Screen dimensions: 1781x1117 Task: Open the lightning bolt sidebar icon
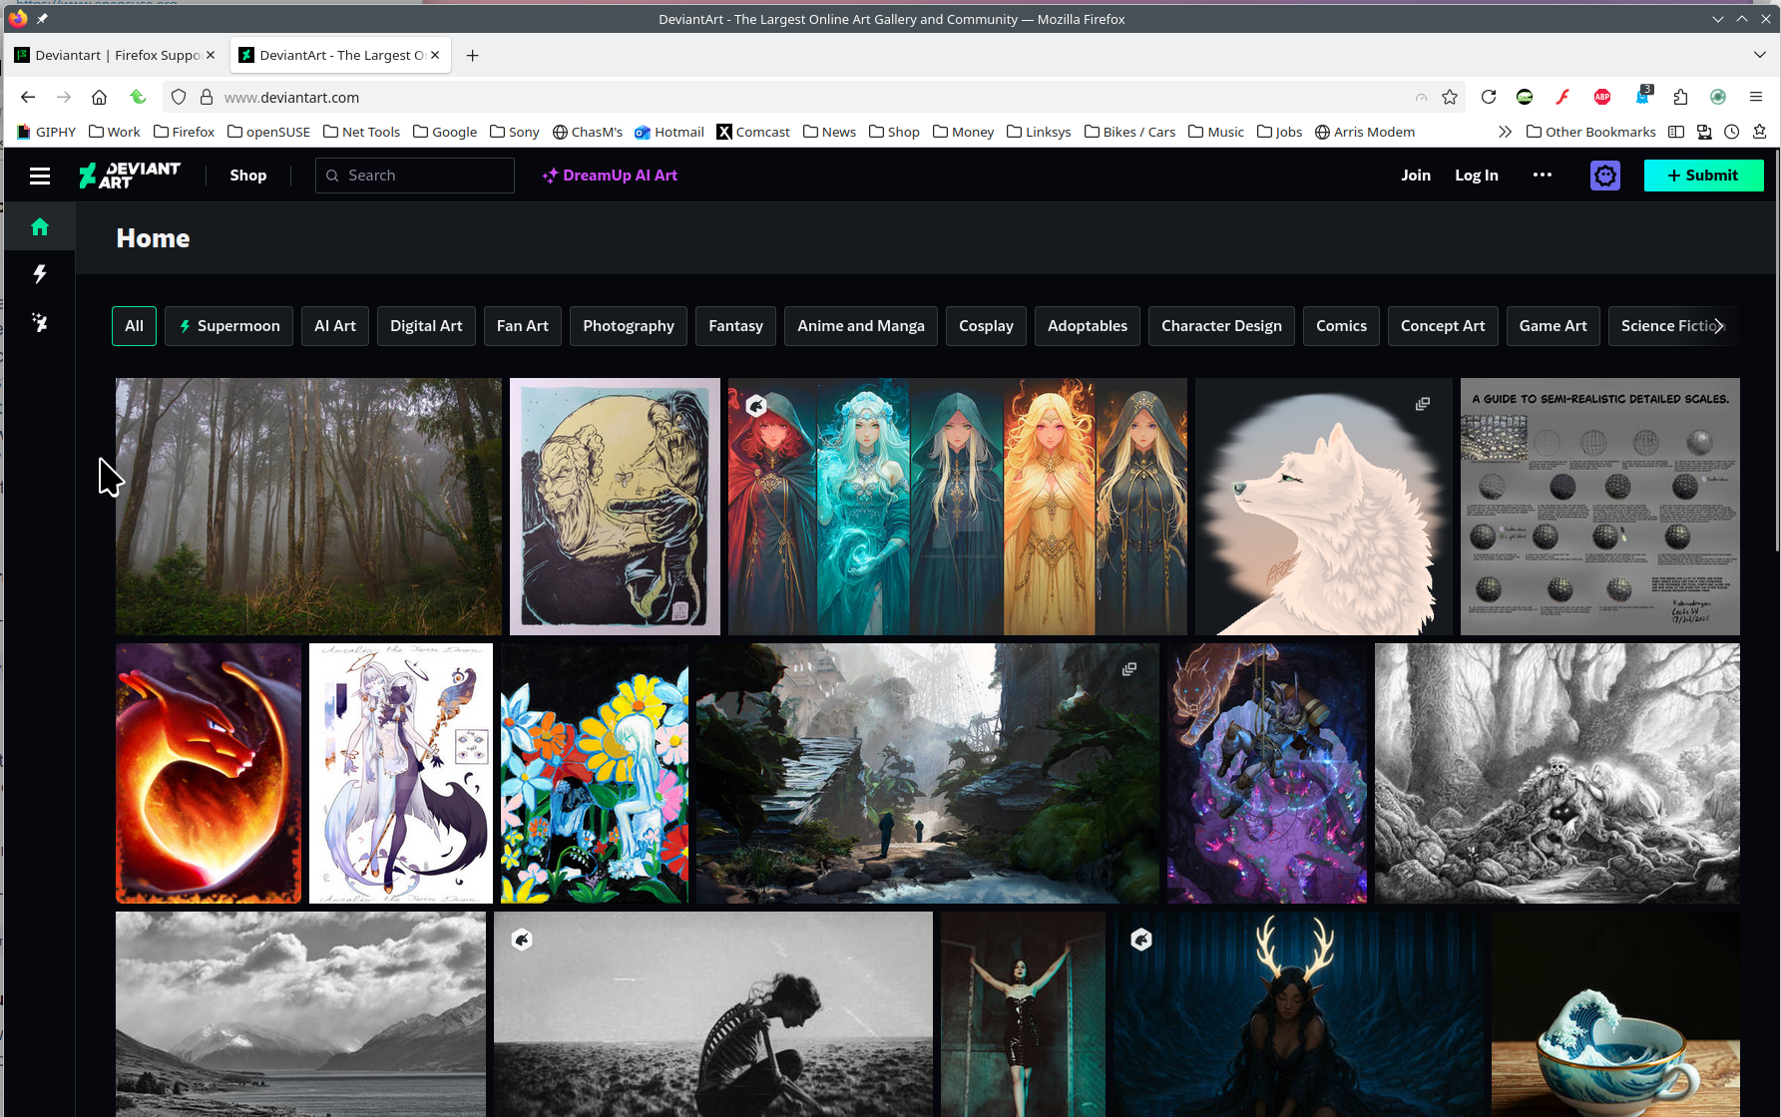point(40,274)
